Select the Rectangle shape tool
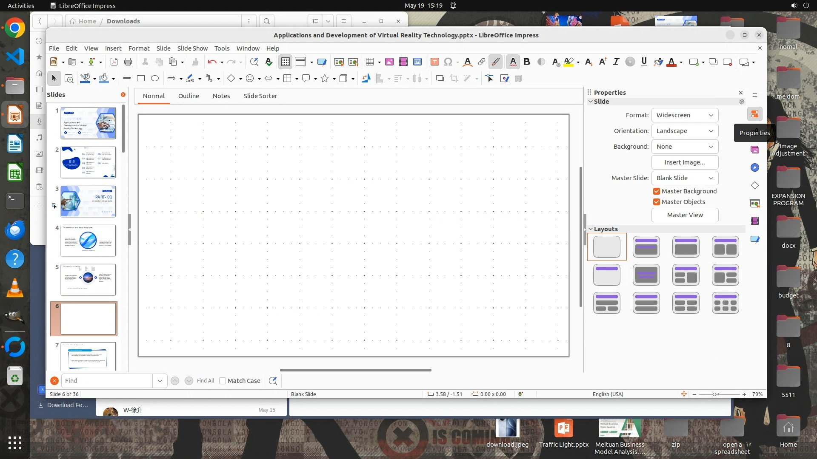817x459 pixels. coord(141,78)
